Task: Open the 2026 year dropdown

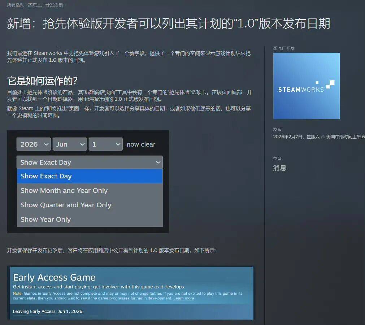Action: click(34, 144)
